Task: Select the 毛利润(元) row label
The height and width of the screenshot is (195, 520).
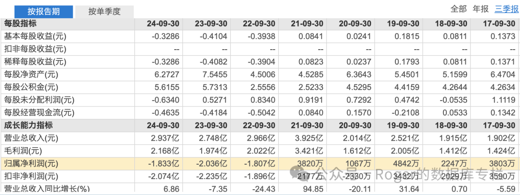Action: pyautogui.click(x=24, y=151)
